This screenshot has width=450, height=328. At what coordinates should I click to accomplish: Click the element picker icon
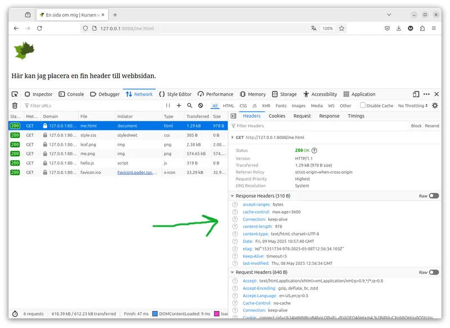(x=15, y=94)
